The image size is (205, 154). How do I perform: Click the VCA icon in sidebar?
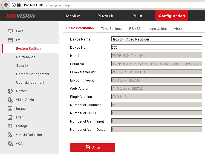point(10,144)
